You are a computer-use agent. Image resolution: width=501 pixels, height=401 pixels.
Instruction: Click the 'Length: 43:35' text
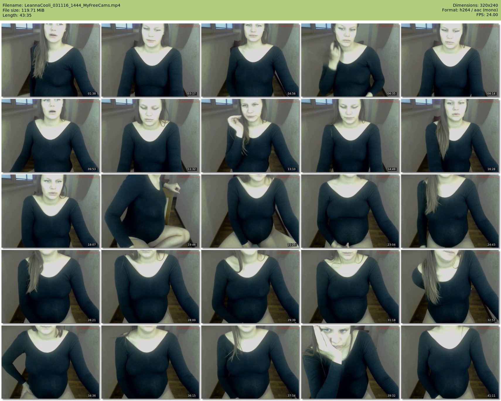17,15
